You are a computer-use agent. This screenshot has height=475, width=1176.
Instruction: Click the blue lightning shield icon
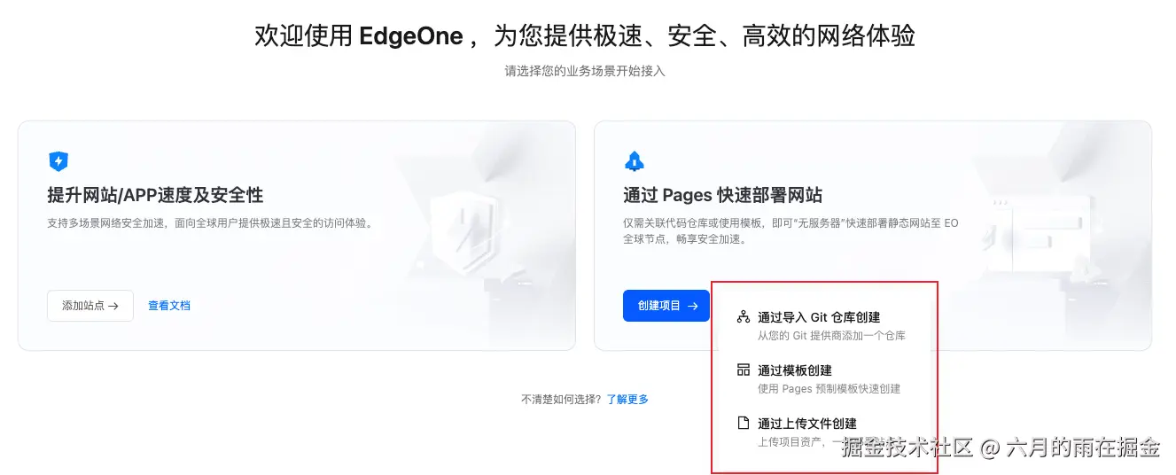pos(58,161)
